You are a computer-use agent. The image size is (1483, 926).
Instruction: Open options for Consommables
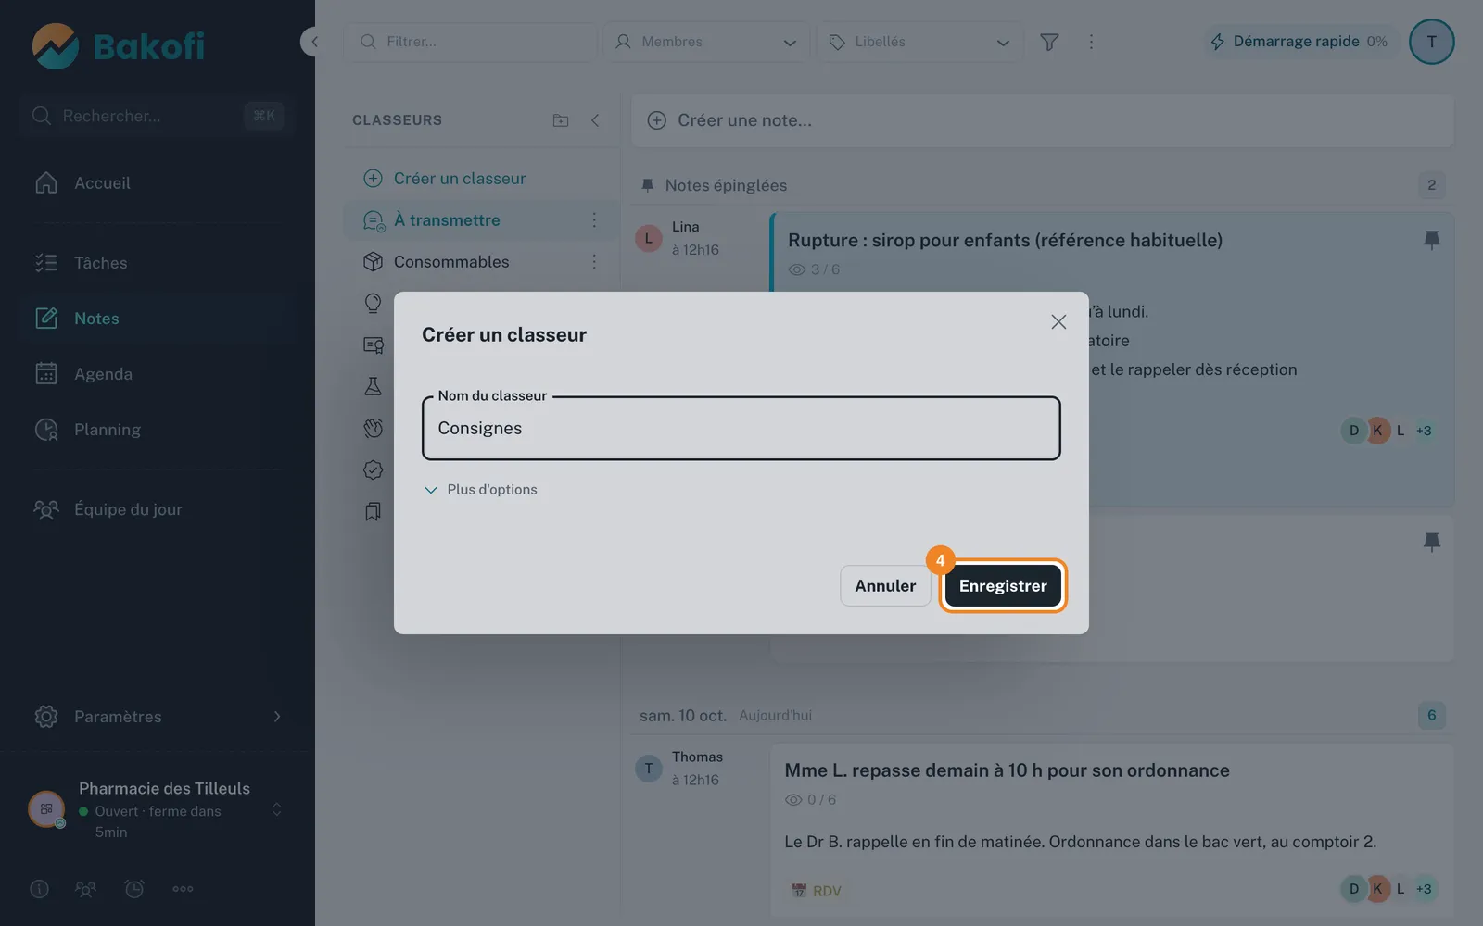coord(594,262)
